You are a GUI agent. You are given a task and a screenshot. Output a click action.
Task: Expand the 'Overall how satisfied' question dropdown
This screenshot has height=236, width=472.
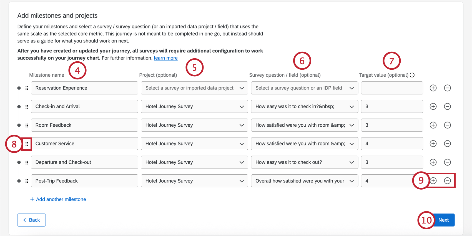pyautogui.click(x=304, y=181)
